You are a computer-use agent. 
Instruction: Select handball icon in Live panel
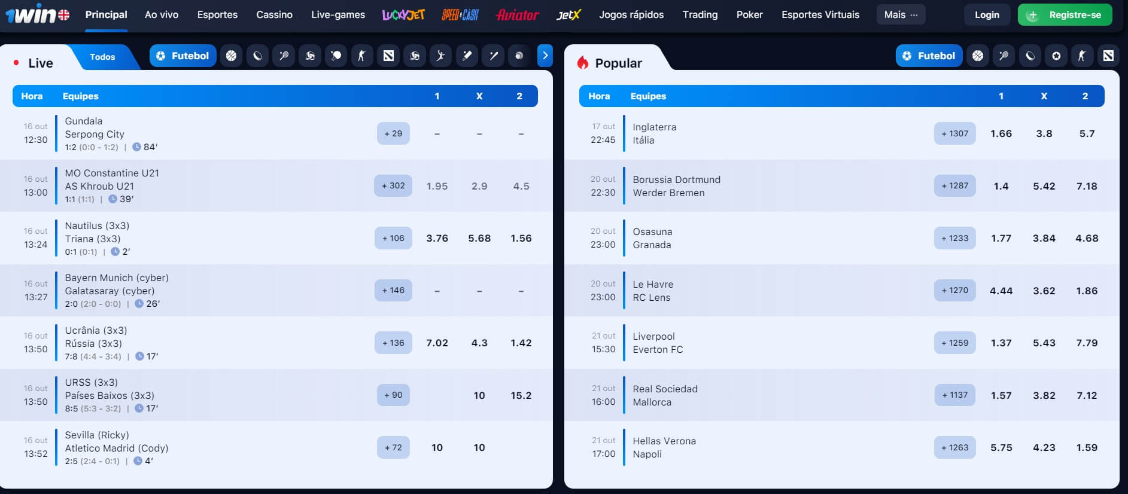pyautogui.click(x=441, y=56)
